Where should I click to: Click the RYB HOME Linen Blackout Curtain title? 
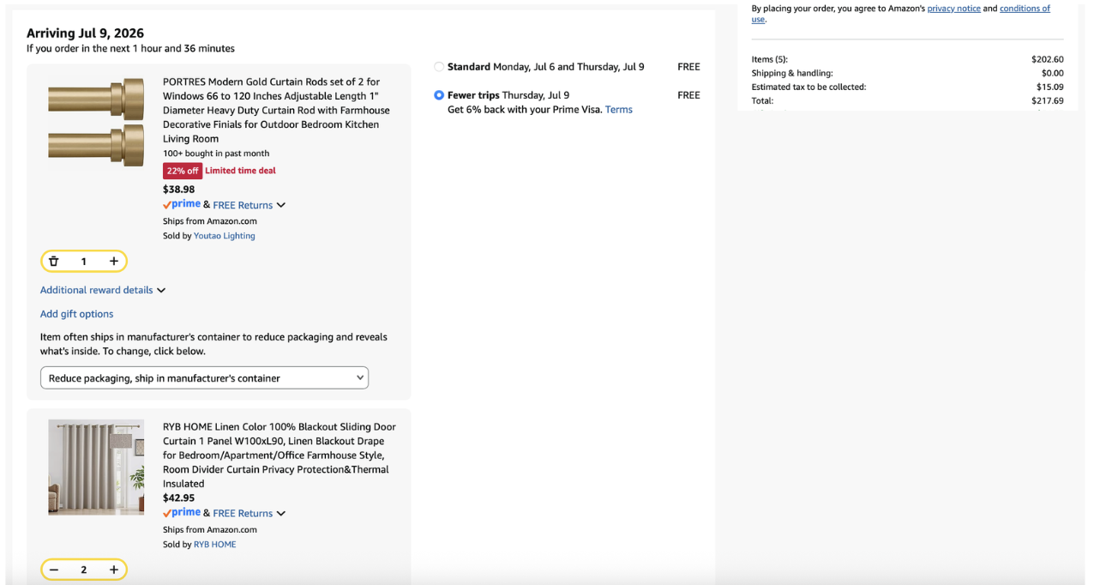pos(280,455)
